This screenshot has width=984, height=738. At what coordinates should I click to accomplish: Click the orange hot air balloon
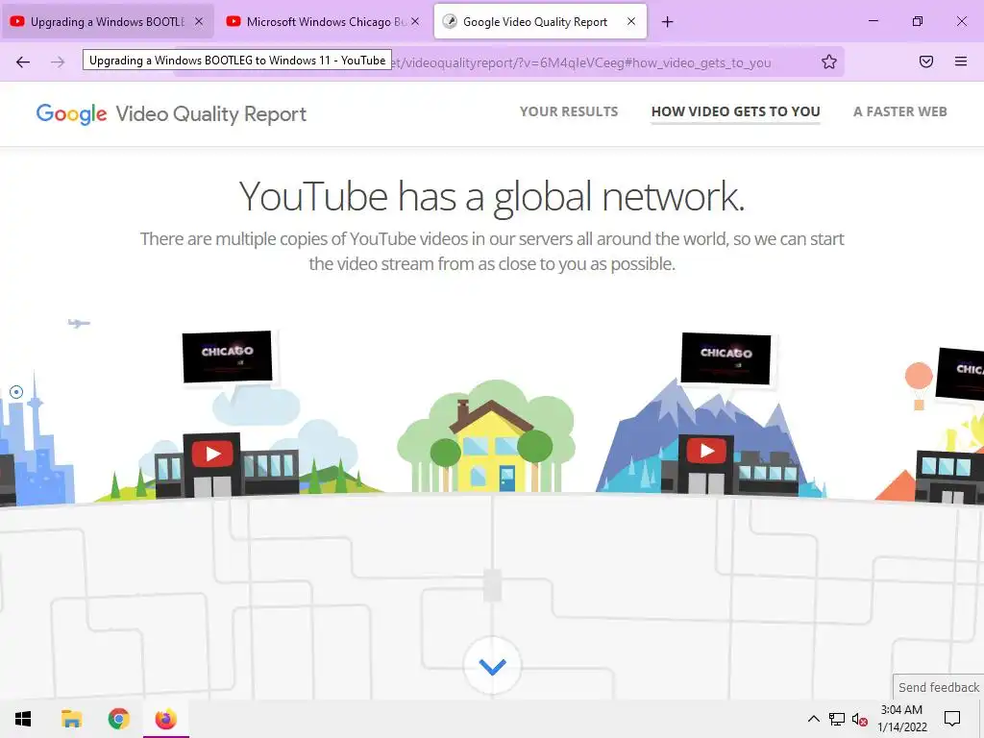click(x=919, y=384)
